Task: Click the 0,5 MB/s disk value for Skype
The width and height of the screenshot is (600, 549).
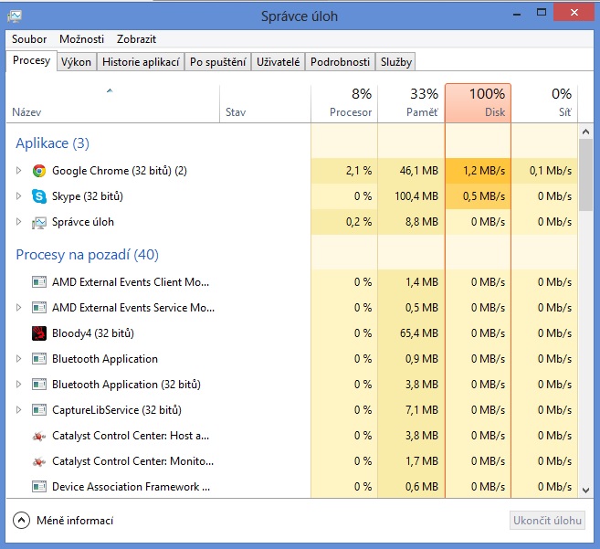Action: coord(484,196)
